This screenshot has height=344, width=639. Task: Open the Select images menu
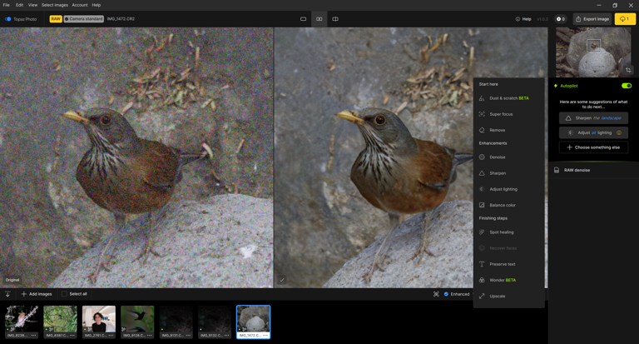click(x=55, y=5)
